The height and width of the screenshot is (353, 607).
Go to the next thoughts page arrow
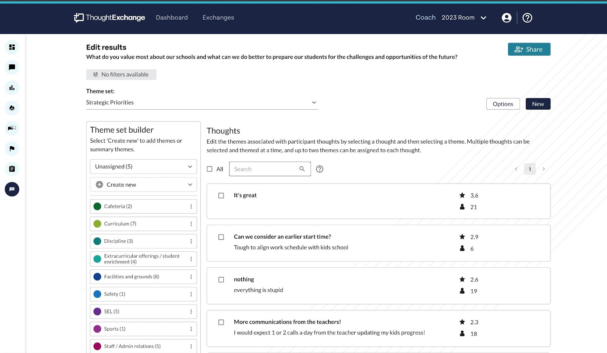[544, 169]
